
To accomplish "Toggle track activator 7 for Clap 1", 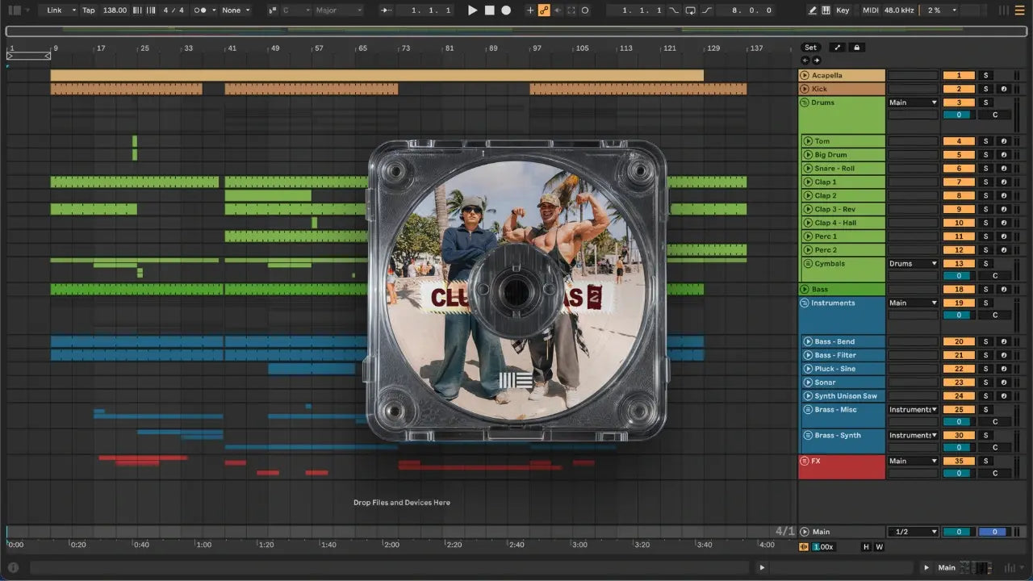I will coord(960,182).
